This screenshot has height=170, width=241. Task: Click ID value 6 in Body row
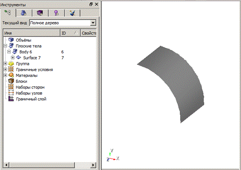tap(62, 52)
